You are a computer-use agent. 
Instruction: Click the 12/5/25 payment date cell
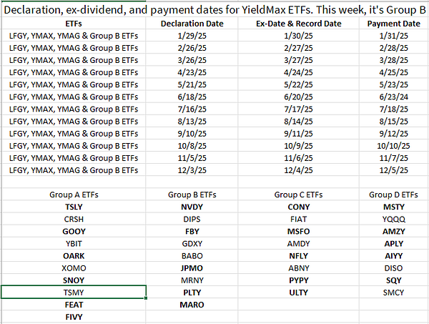coord(393,170)
